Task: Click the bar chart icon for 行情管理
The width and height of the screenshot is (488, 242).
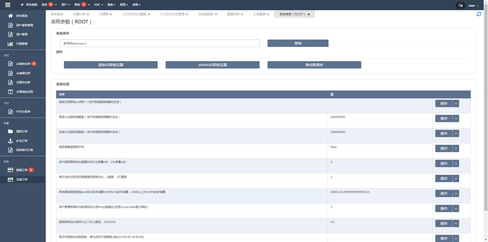Action: (x=10, y=44)
